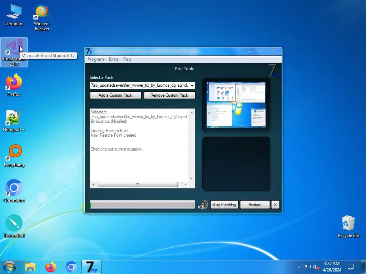Close the 7tsp window from the title bar
Image resolution: width=366 pixels, height=274 pixels.
pyautogui.click(x=272, y=51)
